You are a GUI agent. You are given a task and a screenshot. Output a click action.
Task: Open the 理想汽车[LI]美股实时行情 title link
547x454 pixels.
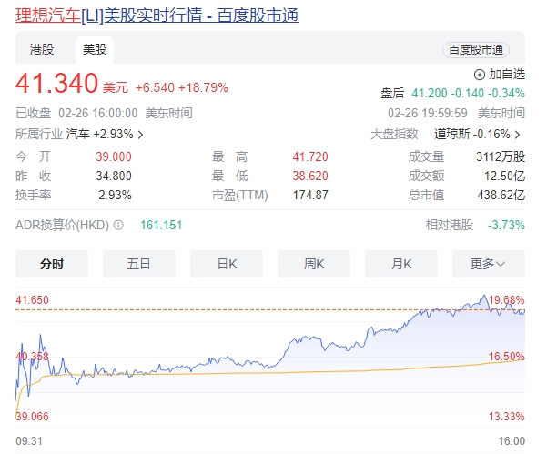click(x=157, y=15)
